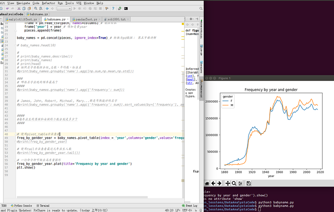Save the figure with the floppy icon
Image resolution: width=334 pixels, height=212 pixels.
[248, 183]
